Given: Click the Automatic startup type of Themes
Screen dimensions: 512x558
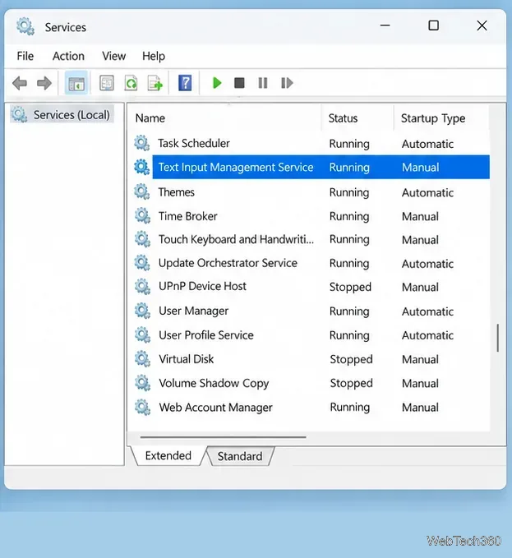Looking at the screenshot, I should click(x=427, y=192).
